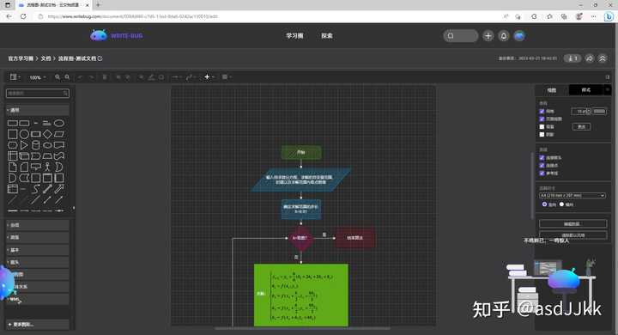Expand the Arrows (箭头) shapes section

click(38, 262)
